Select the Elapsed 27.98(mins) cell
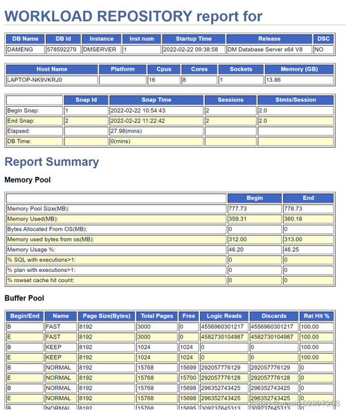 [x=156, y=131]
